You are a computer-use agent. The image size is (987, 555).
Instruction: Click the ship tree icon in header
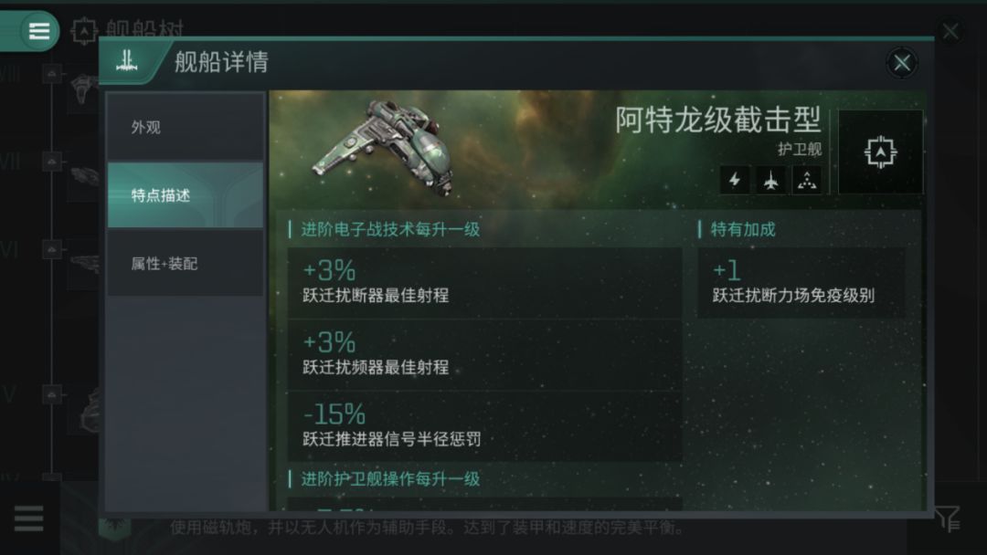tap(84, 30)
